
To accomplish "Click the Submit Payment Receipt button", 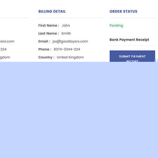I will click(x=132, y=56).
